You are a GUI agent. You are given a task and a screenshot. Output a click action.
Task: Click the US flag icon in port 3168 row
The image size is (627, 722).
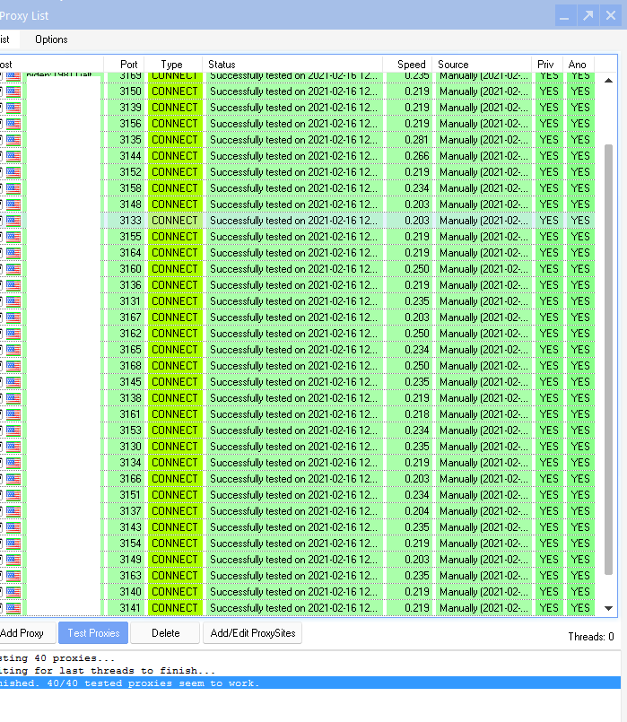[x=13, y=366]
